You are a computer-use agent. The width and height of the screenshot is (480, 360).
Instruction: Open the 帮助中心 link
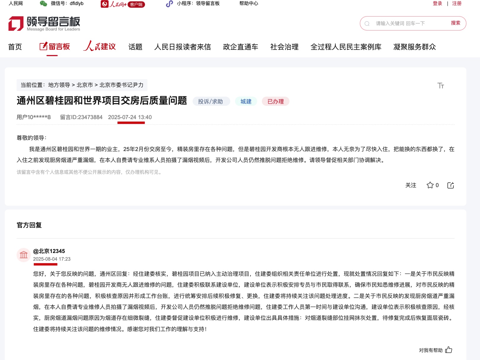[249, 4]
